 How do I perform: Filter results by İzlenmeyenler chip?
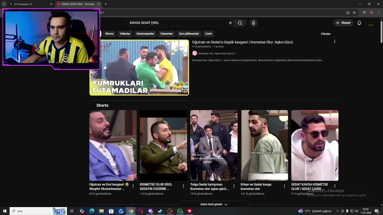click(x=145, y=34)
